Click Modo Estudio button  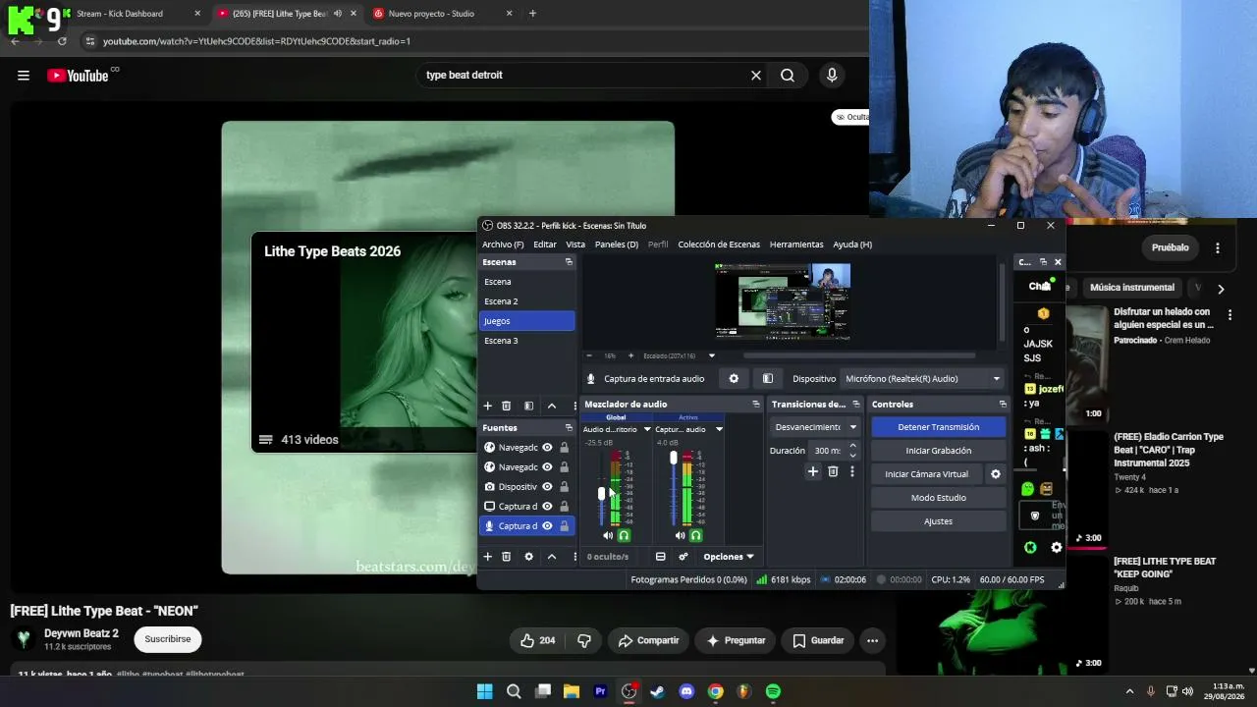pos(939,498)
